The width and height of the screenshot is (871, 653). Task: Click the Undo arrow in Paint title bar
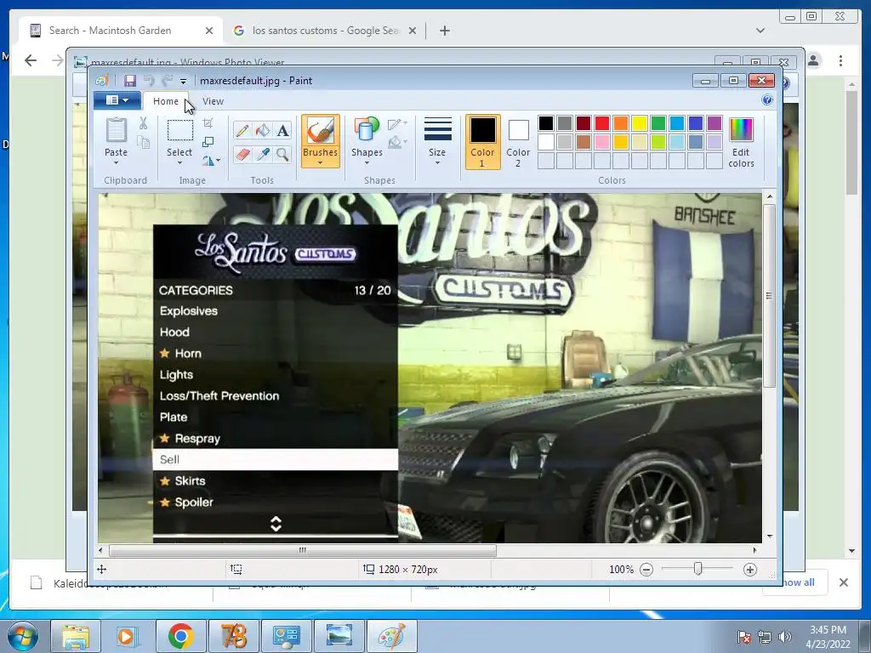[149, 81]
